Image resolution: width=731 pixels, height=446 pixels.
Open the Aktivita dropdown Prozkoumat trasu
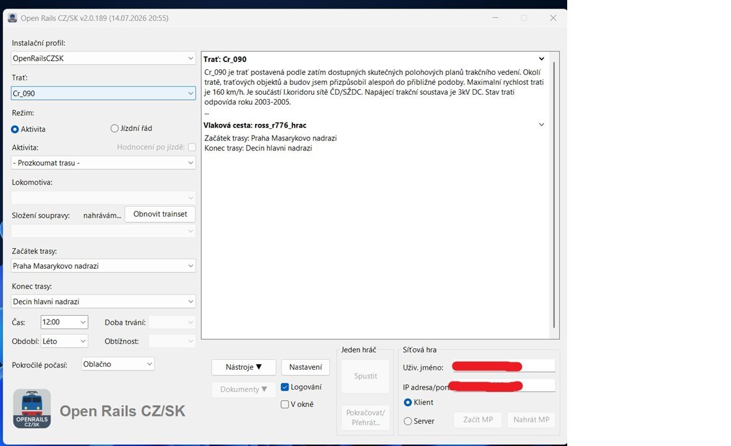[104, 163]
